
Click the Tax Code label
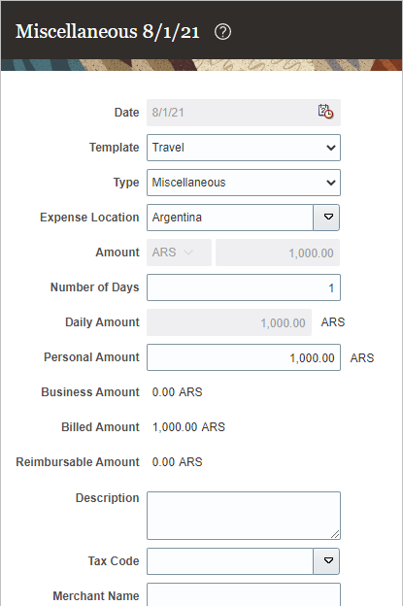tap(114, 561)
